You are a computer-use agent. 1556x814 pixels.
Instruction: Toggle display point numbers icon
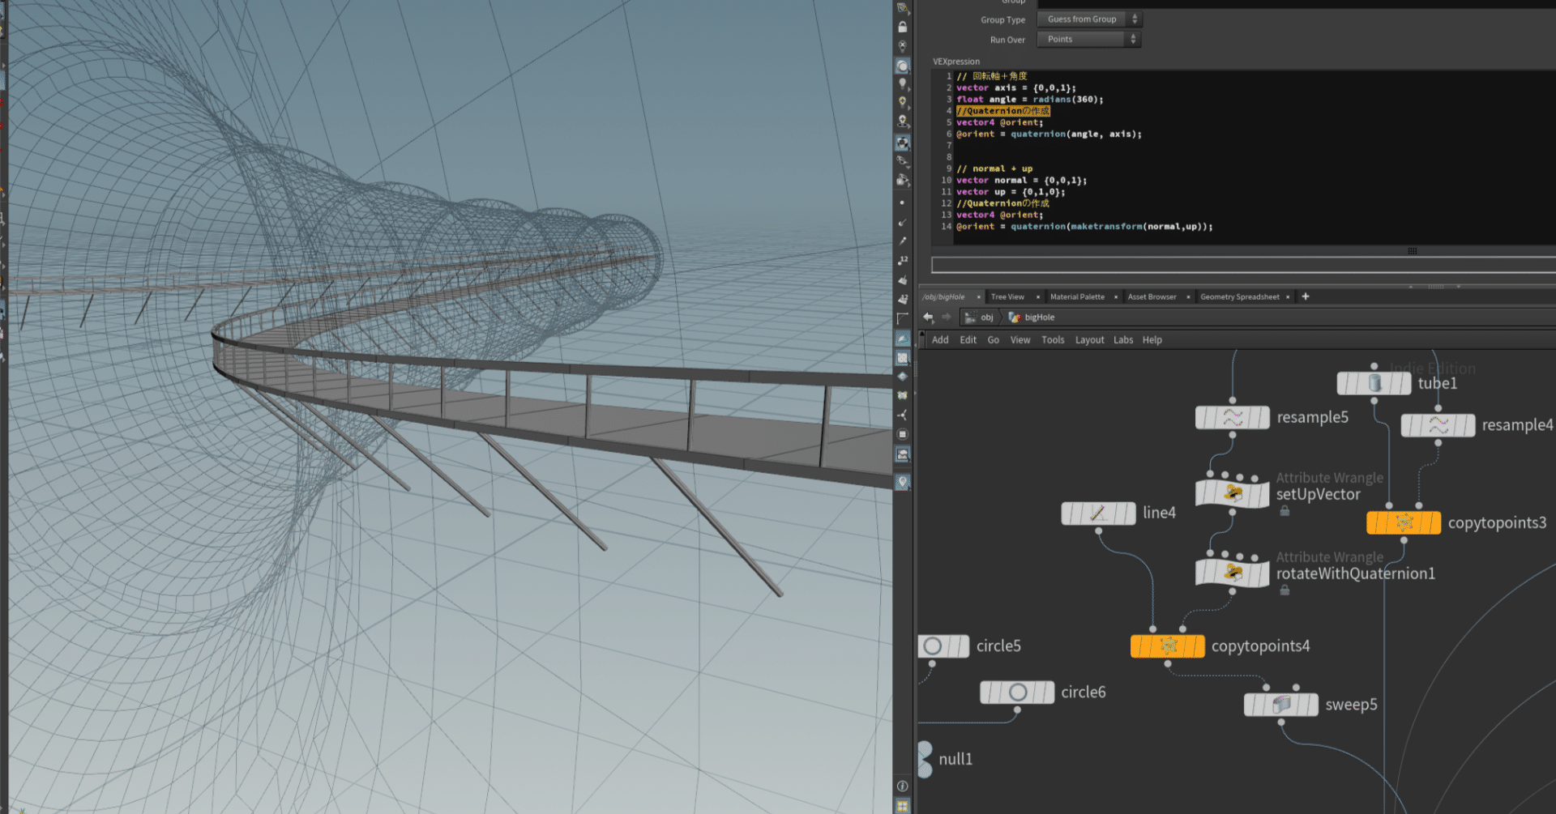(902, 261)
